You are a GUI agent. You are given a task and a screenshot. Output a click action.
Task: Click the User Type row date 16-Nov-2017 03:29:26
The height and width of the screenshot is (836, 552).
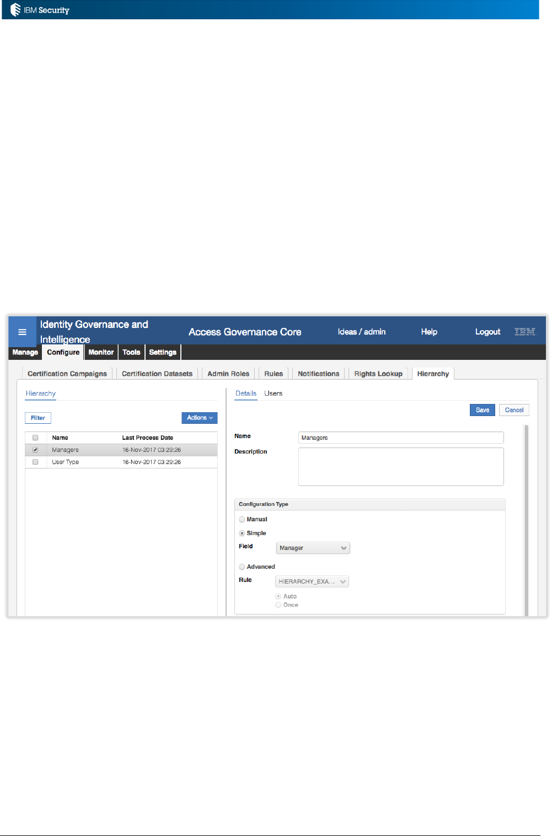tap(152, 462)
